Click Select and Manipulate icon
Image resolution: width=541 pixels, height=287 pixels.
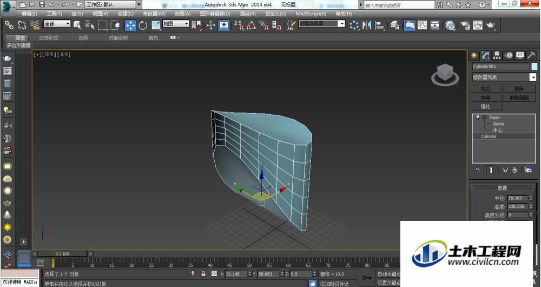211,25
